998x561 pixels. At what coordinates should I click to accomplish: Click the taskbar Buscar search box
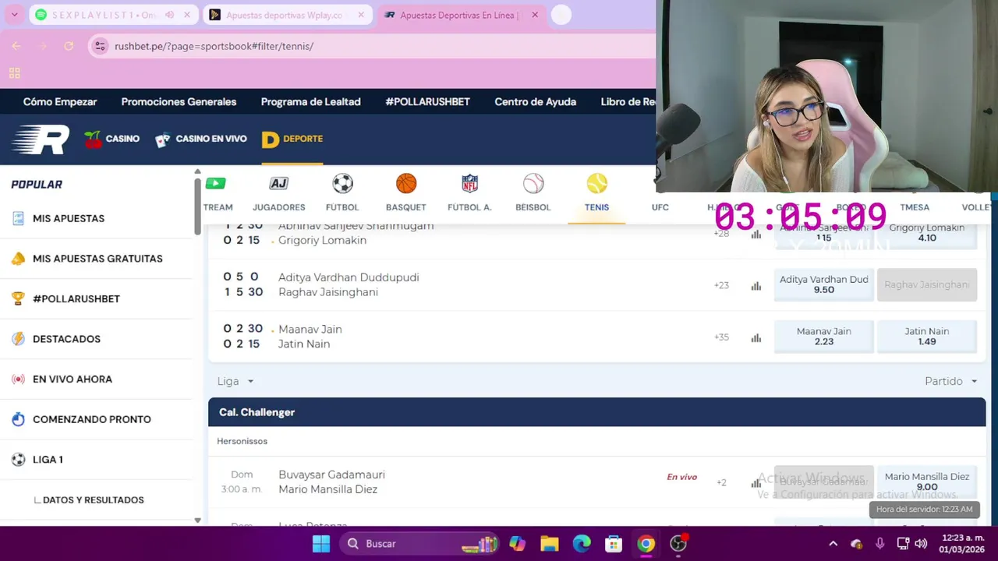point(418,544)
